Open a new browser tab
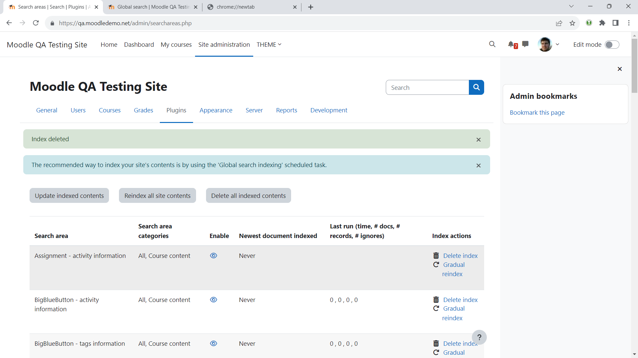Image resolution: width=638 pixels, height=358 pixels. tap(311, 7)
